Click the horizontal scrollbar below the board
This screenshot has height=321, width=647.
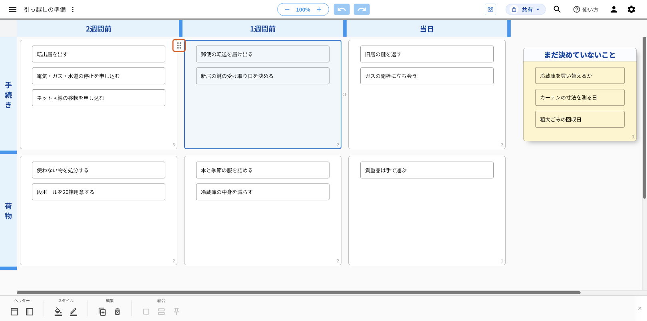(298, 293)
